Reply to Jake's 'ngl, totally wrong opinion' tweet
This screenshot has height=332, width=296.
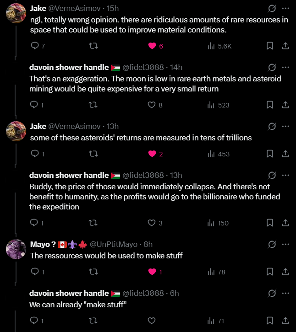tap(35, 46)
